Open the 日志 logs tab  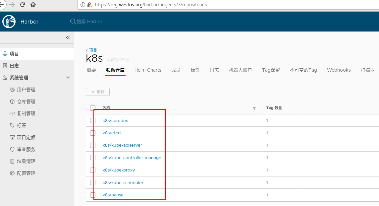[x=214, y=70]
